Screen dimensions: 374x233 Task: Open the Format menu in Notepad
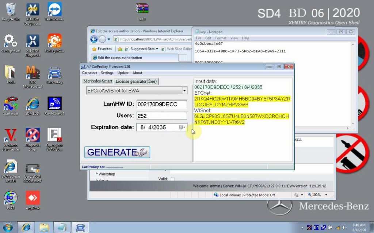coord(221,38)
